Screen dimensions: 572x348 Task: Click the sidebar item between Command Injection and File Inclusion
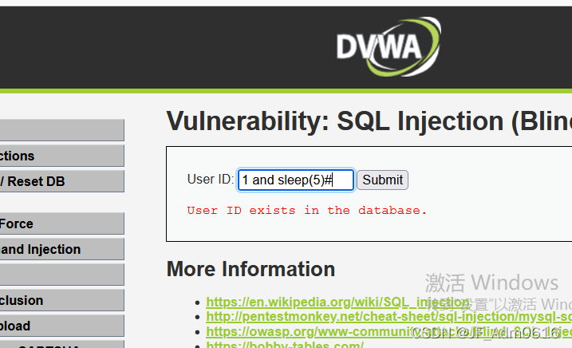tap(62, 275)
